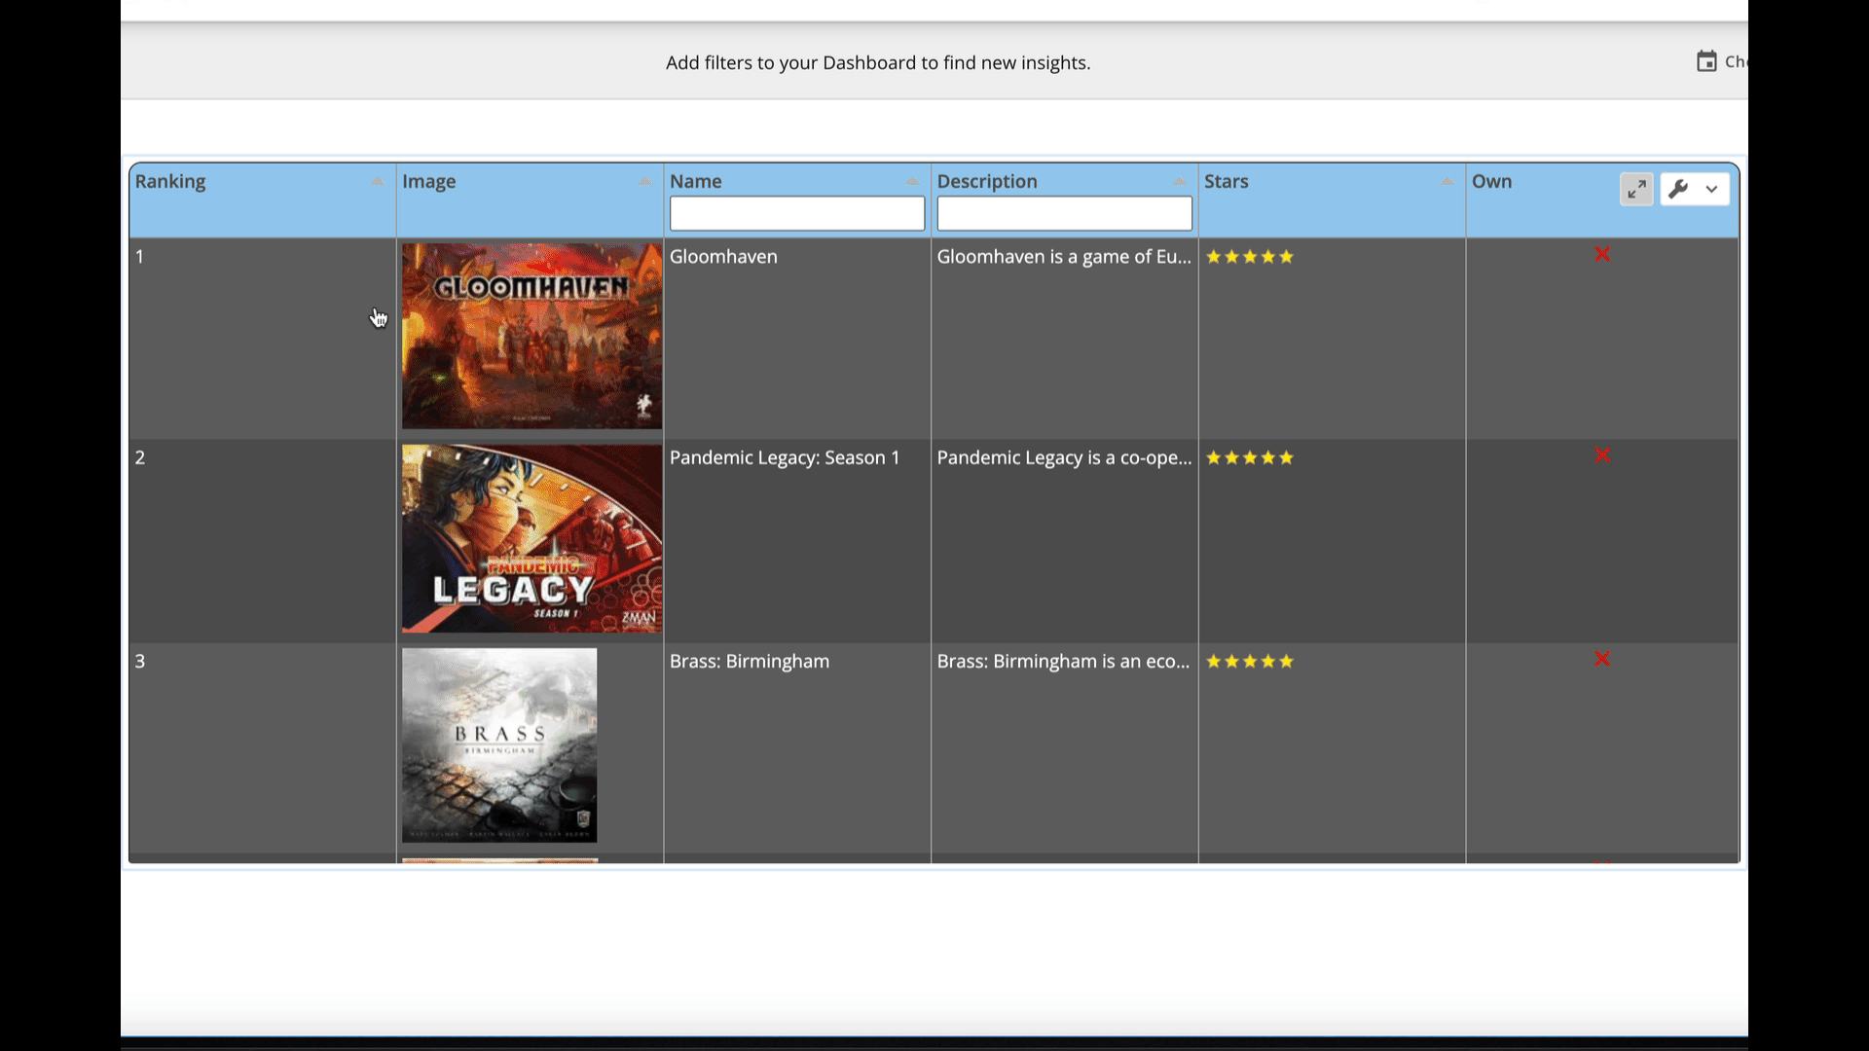
Task: Click the expand table fullscreen icon
Action: [x=1636, y=189]
